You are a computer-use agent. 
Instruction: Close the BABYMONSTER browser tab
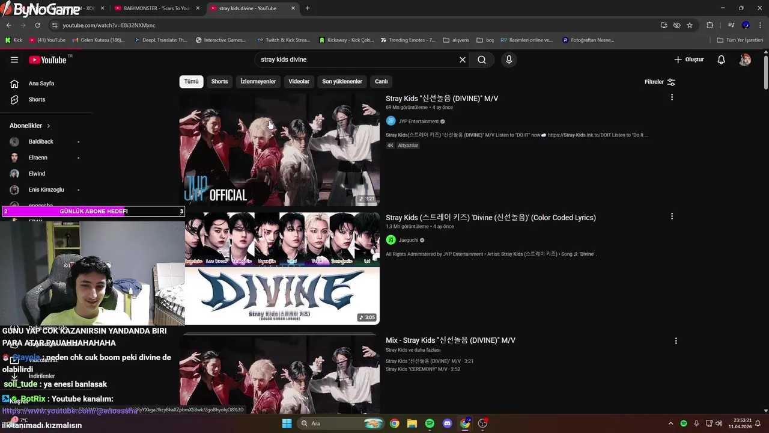pyautogui.click(x=198, y=8)
